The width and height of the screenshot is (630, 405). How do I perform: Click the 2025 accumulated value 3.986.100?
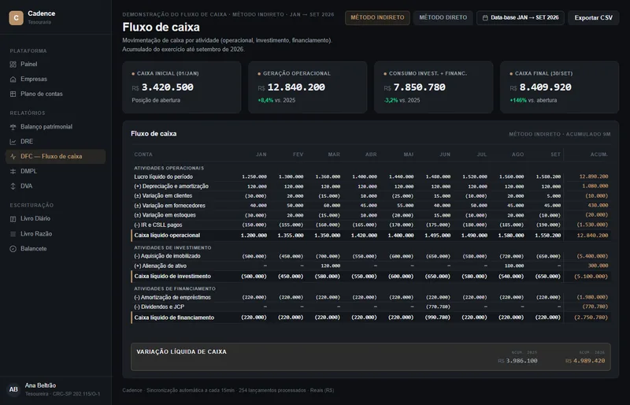tap(521, 361)
